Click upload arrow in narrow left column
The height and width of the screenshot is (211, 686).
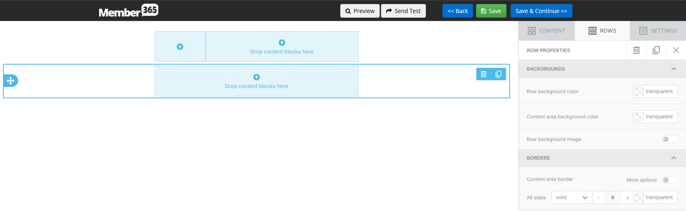180,47
